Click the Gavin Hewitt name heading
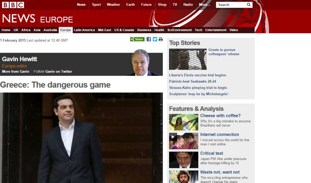311x183 pixels. tap(19, 59)
